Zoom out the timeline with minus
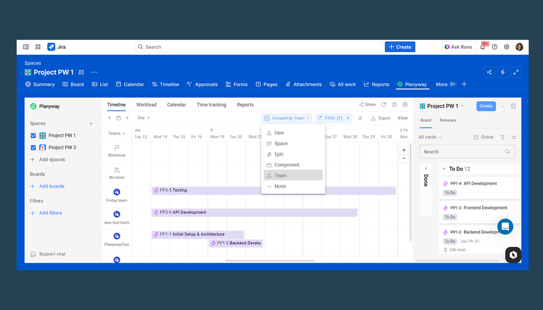 404,158
